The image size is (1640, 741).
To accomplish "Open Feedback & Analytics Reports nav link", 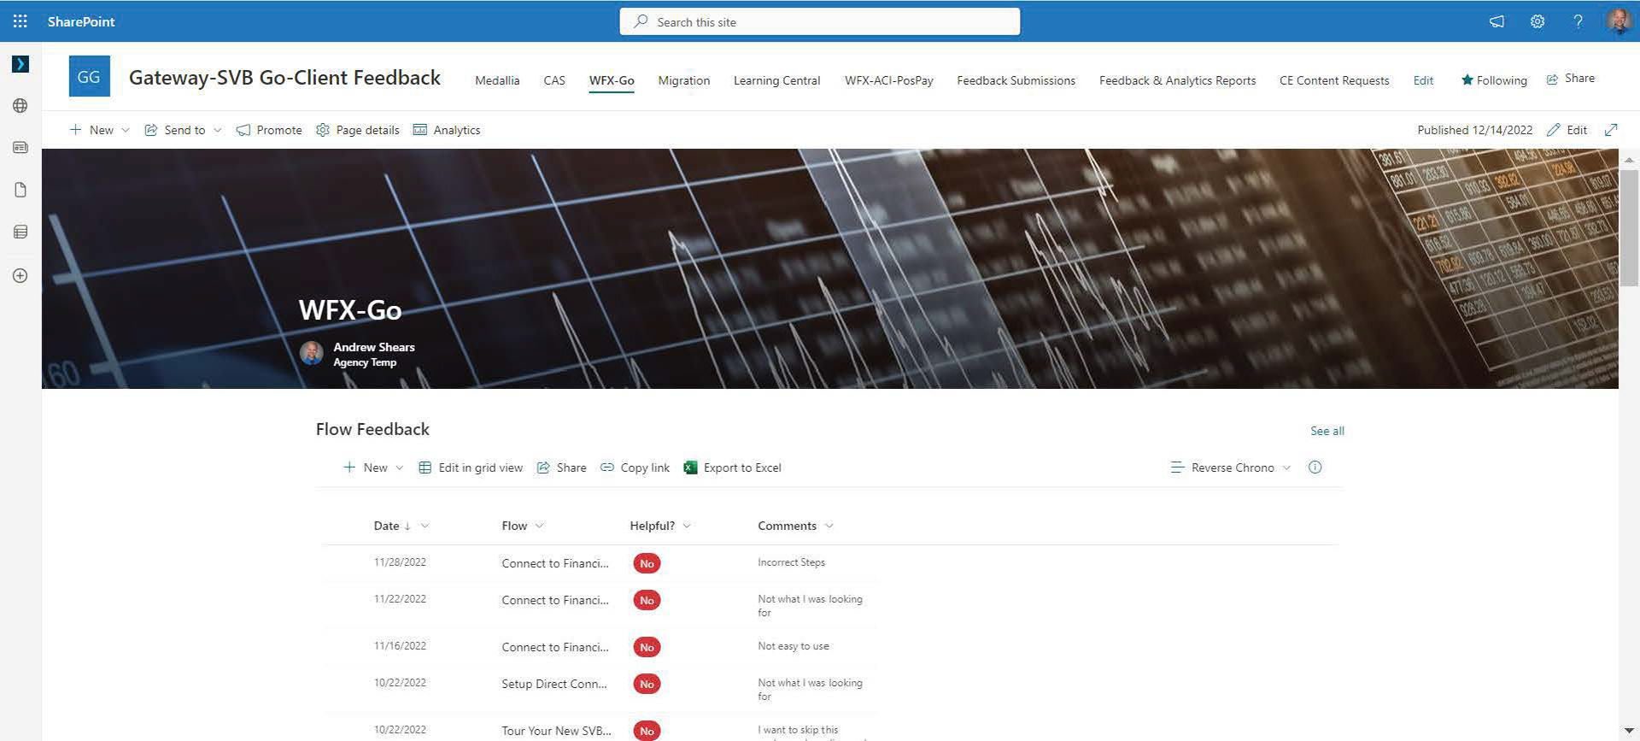I will 1178,80.
